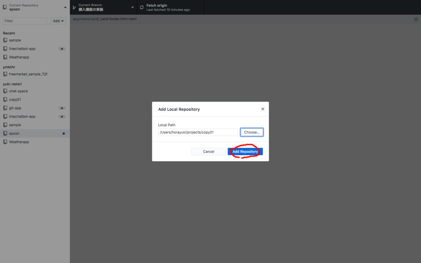The height and width of the screenshot is (263, 421).
Task: Click the push-ahead badge on yuki-natori linechatbot-app
Action: click(62, 116)
